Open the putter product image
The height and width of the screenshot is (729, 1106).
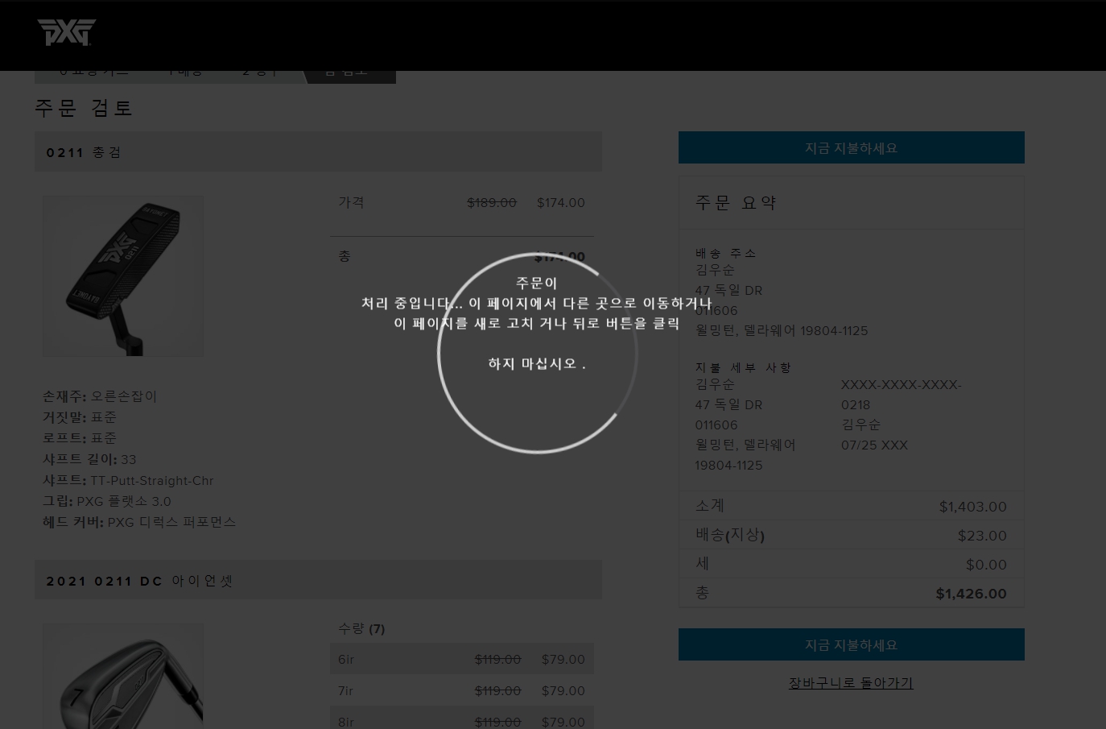pos(122,276)
